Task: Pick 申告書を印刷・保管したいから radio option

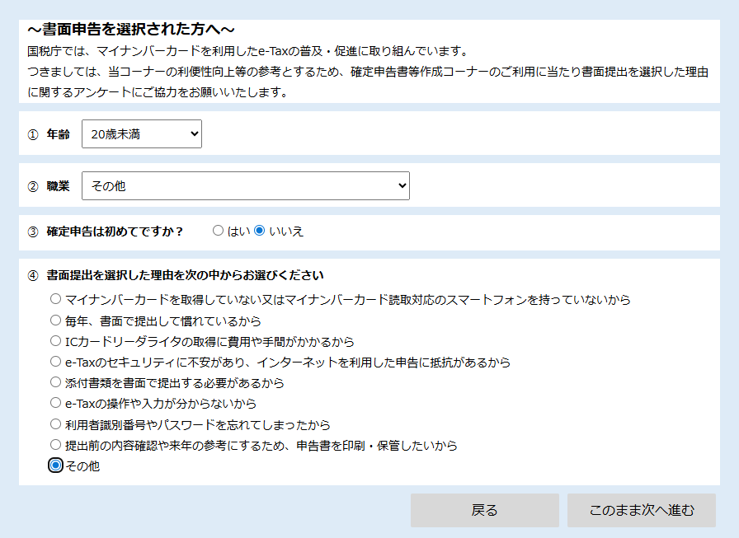Action: (x=56, y=446)
